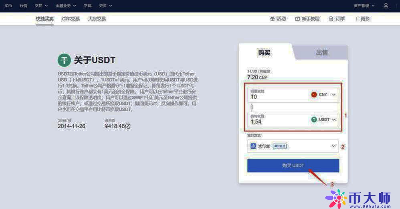Switch to the 大宗交易 tab

click(x=97, y=19)
